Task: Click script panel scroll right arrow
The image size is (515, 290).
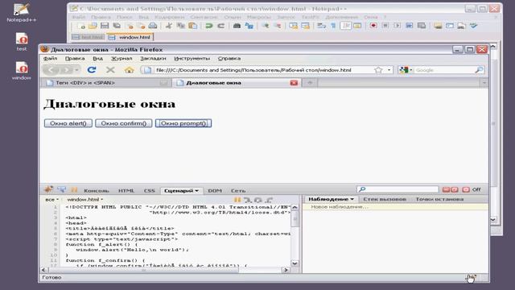Action: pos(286,270)
